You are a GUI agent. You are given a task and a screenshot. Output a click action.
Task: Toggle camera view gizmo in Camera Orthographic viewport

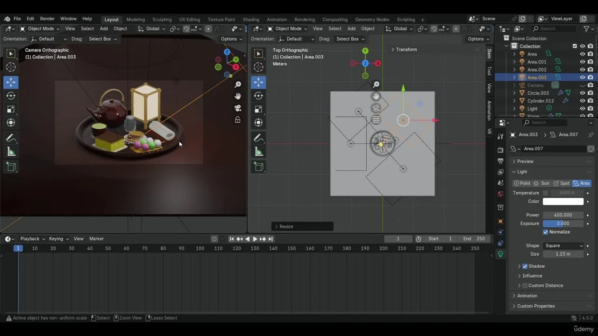(x=238, y=108)
